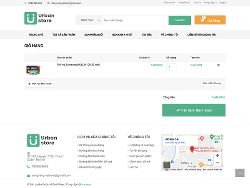Click the Khuyến mãi top link

tap(184, 3)
